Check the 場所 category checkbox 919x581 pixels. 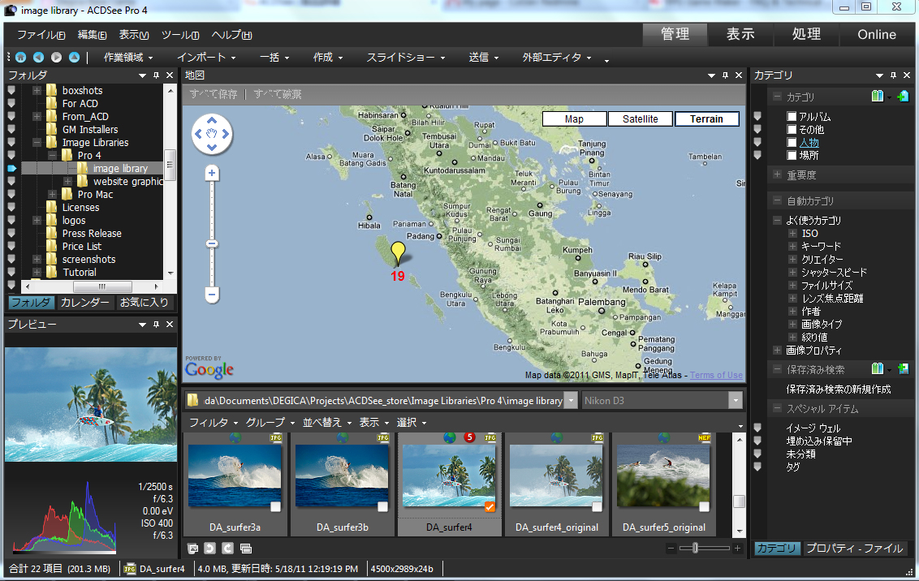pos(792,155)
